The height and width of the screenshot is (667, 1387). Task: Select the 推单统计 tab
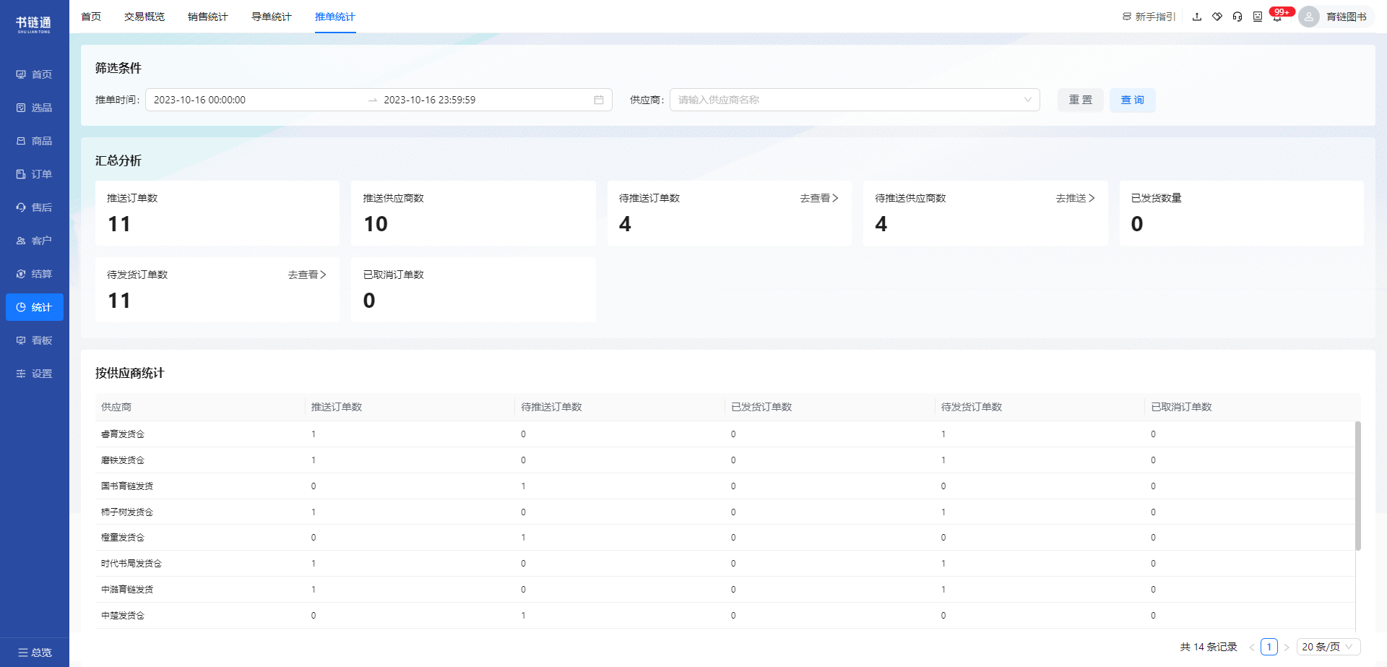(335, 17)
